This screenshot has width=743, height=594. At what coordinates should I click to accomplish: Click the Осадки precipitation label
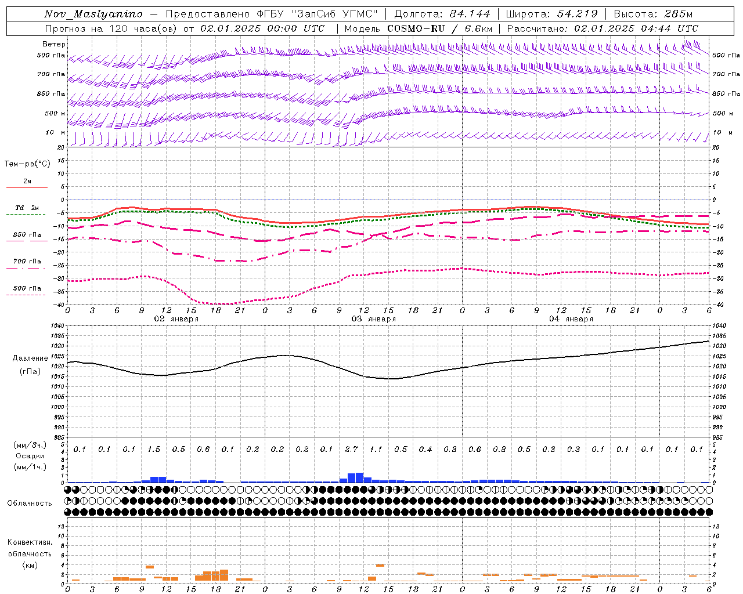coord(30,456)
